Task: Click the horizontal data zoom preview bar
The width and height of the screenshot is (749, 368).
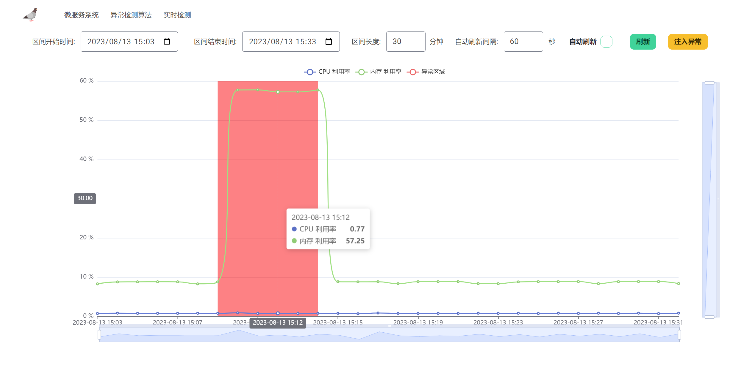Action: tap(389, 335)
